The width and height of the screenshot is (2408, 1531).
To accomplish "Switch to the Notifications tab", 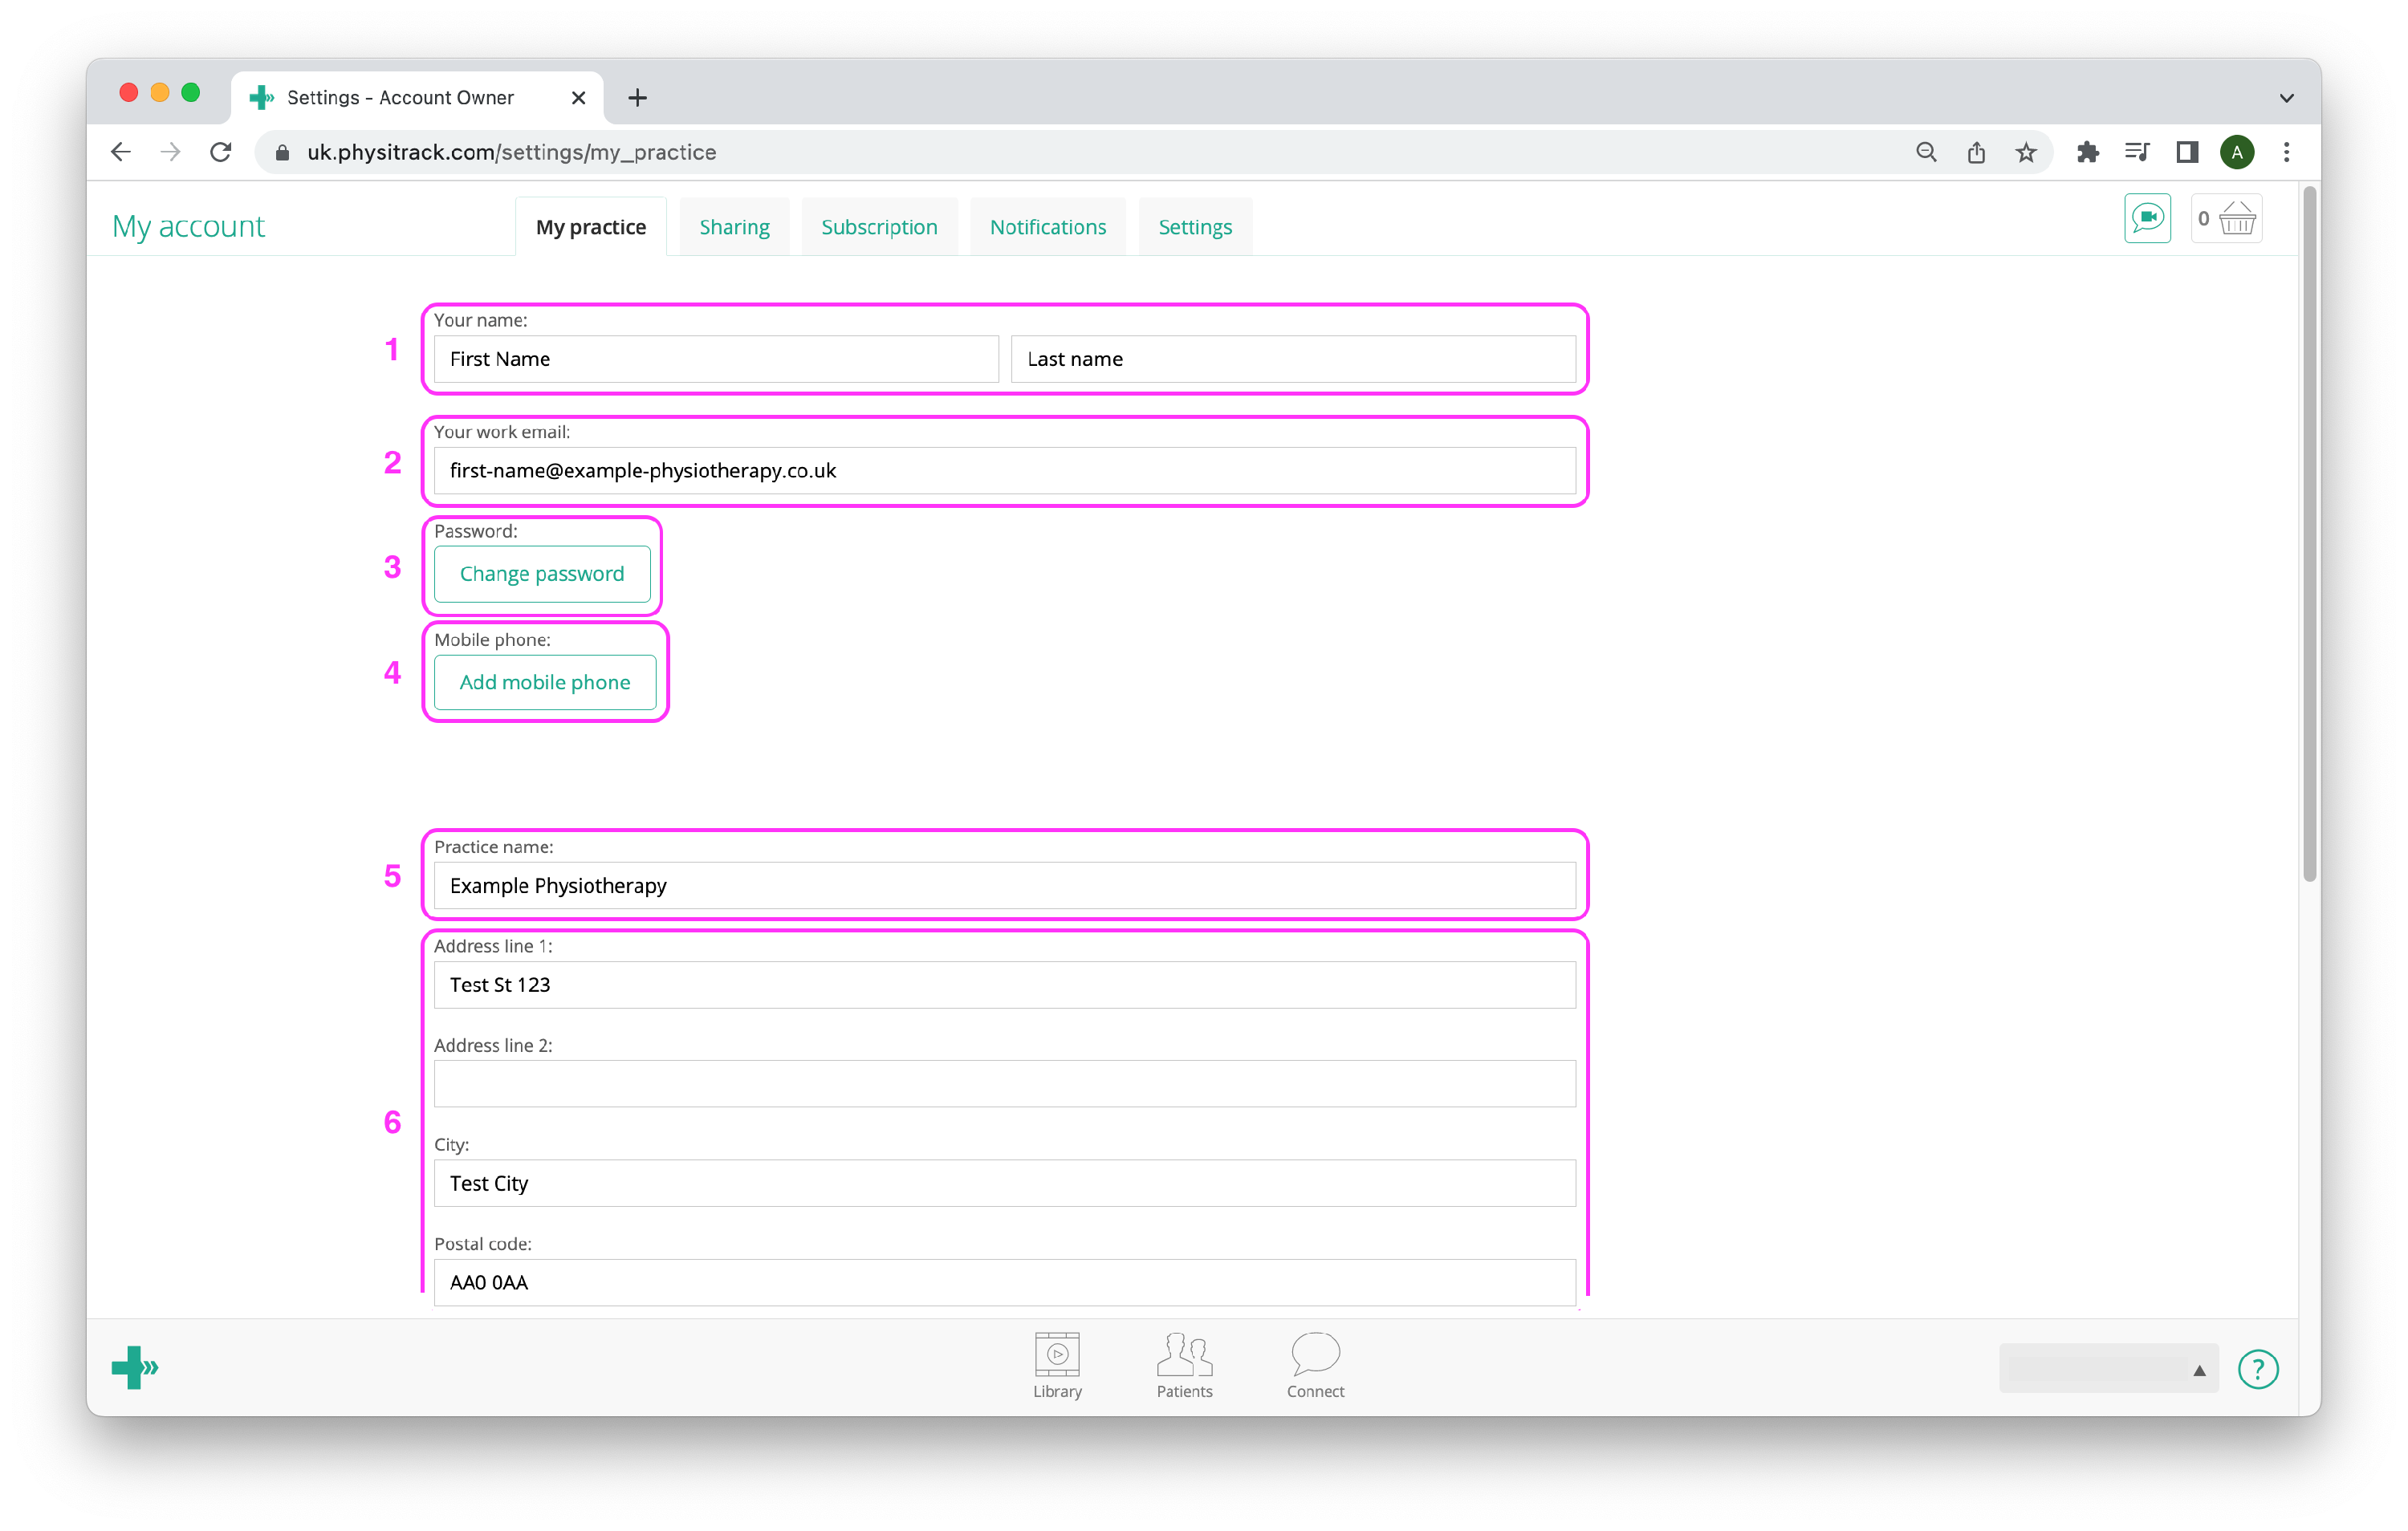I will (x=1047, y=227).
